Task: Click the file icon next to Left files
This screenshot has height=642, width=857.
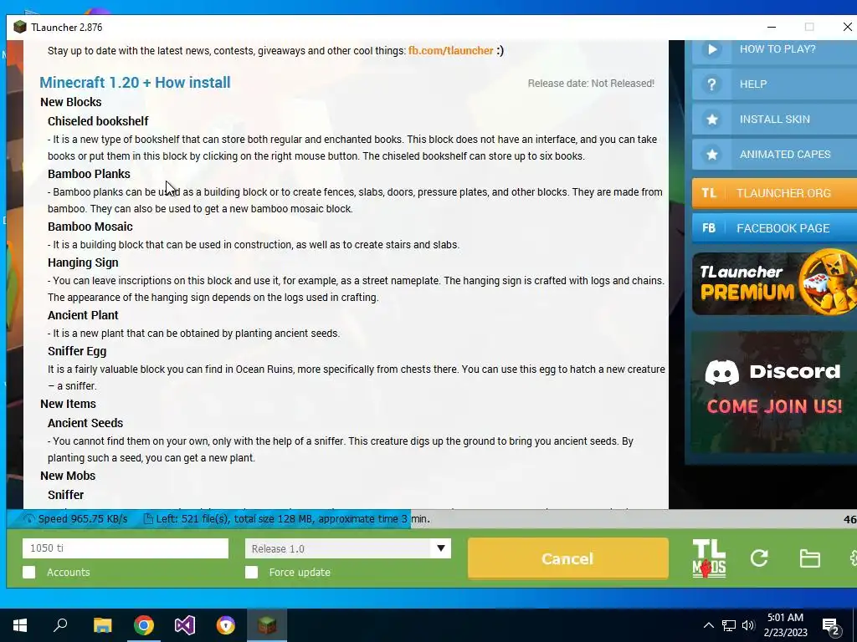Action: click(147, 518)
